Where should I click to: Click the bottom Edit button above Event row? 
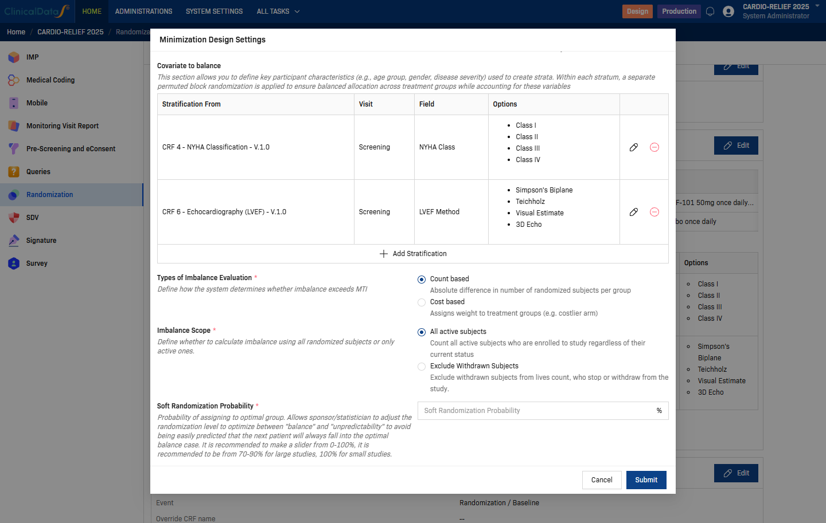coord(736,473)
